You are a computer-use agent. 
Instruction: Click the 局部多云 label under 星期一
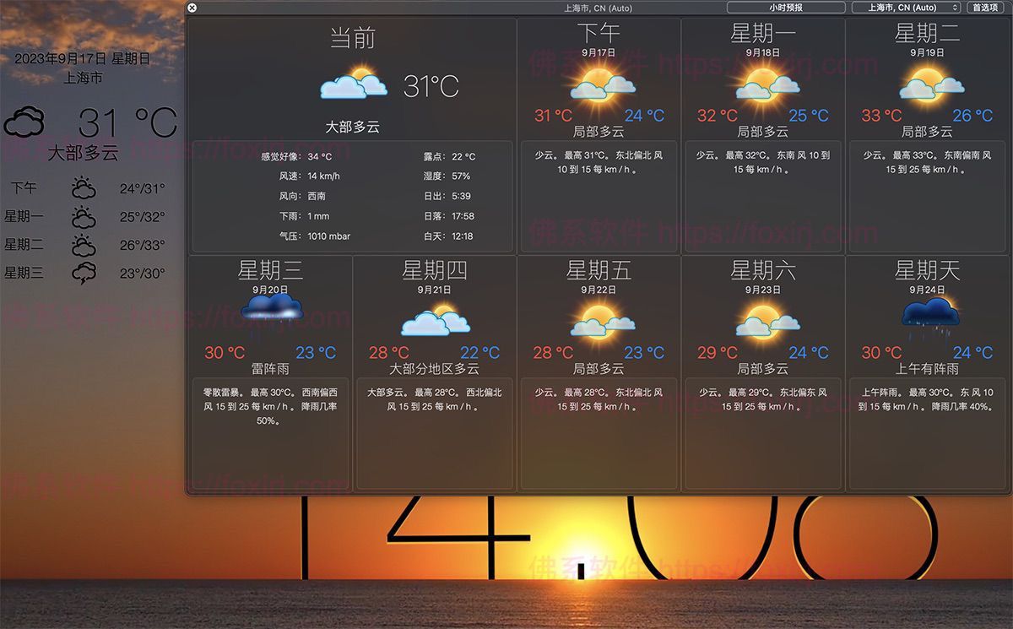(764, 132)
